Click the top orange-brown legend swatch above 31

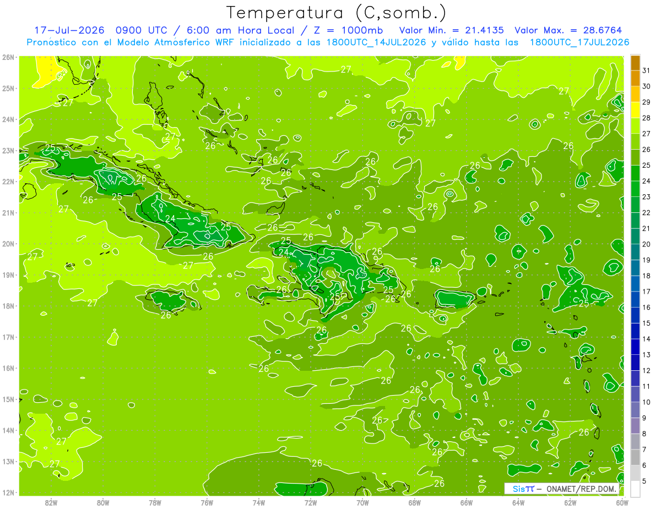tap(635, 63)
